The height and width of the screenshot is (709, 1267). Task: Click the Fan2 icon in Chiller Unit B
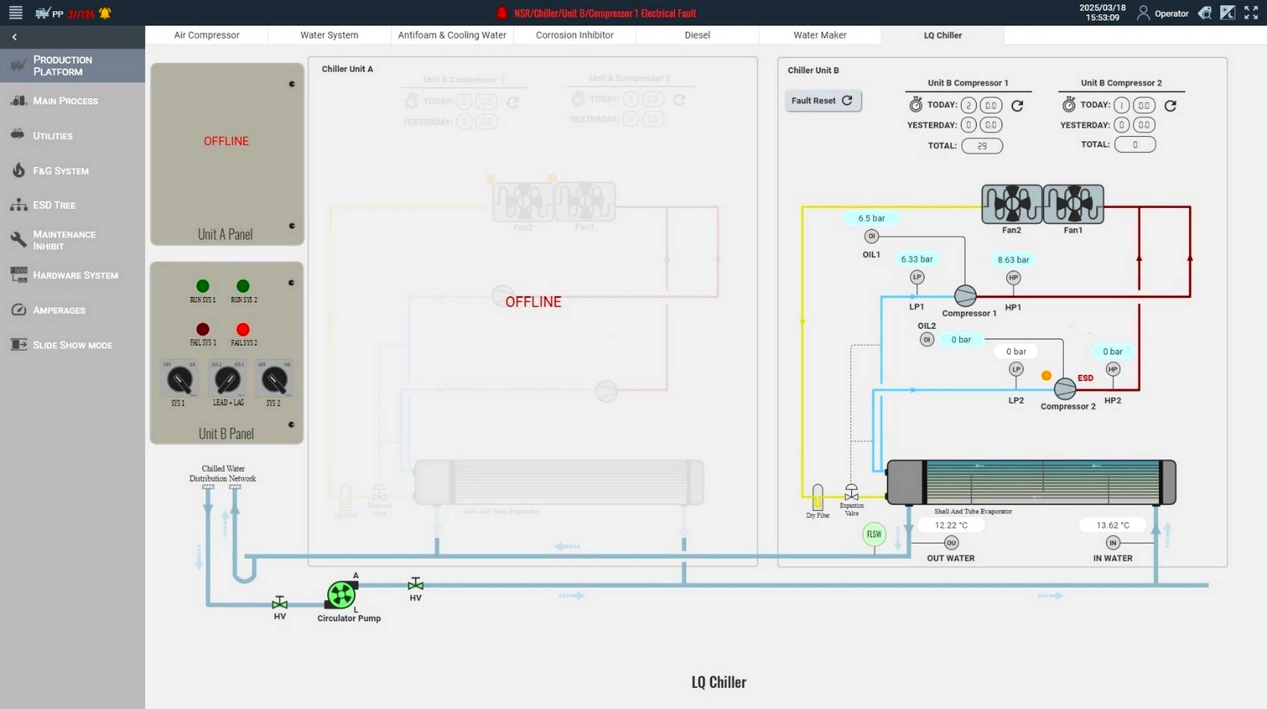tap(1011, 204)
